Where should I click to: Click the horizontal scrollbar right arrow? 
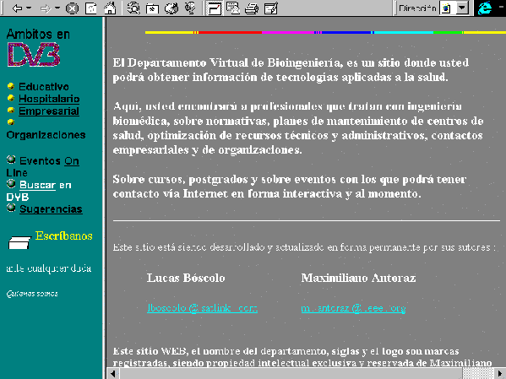pos(501,374)
